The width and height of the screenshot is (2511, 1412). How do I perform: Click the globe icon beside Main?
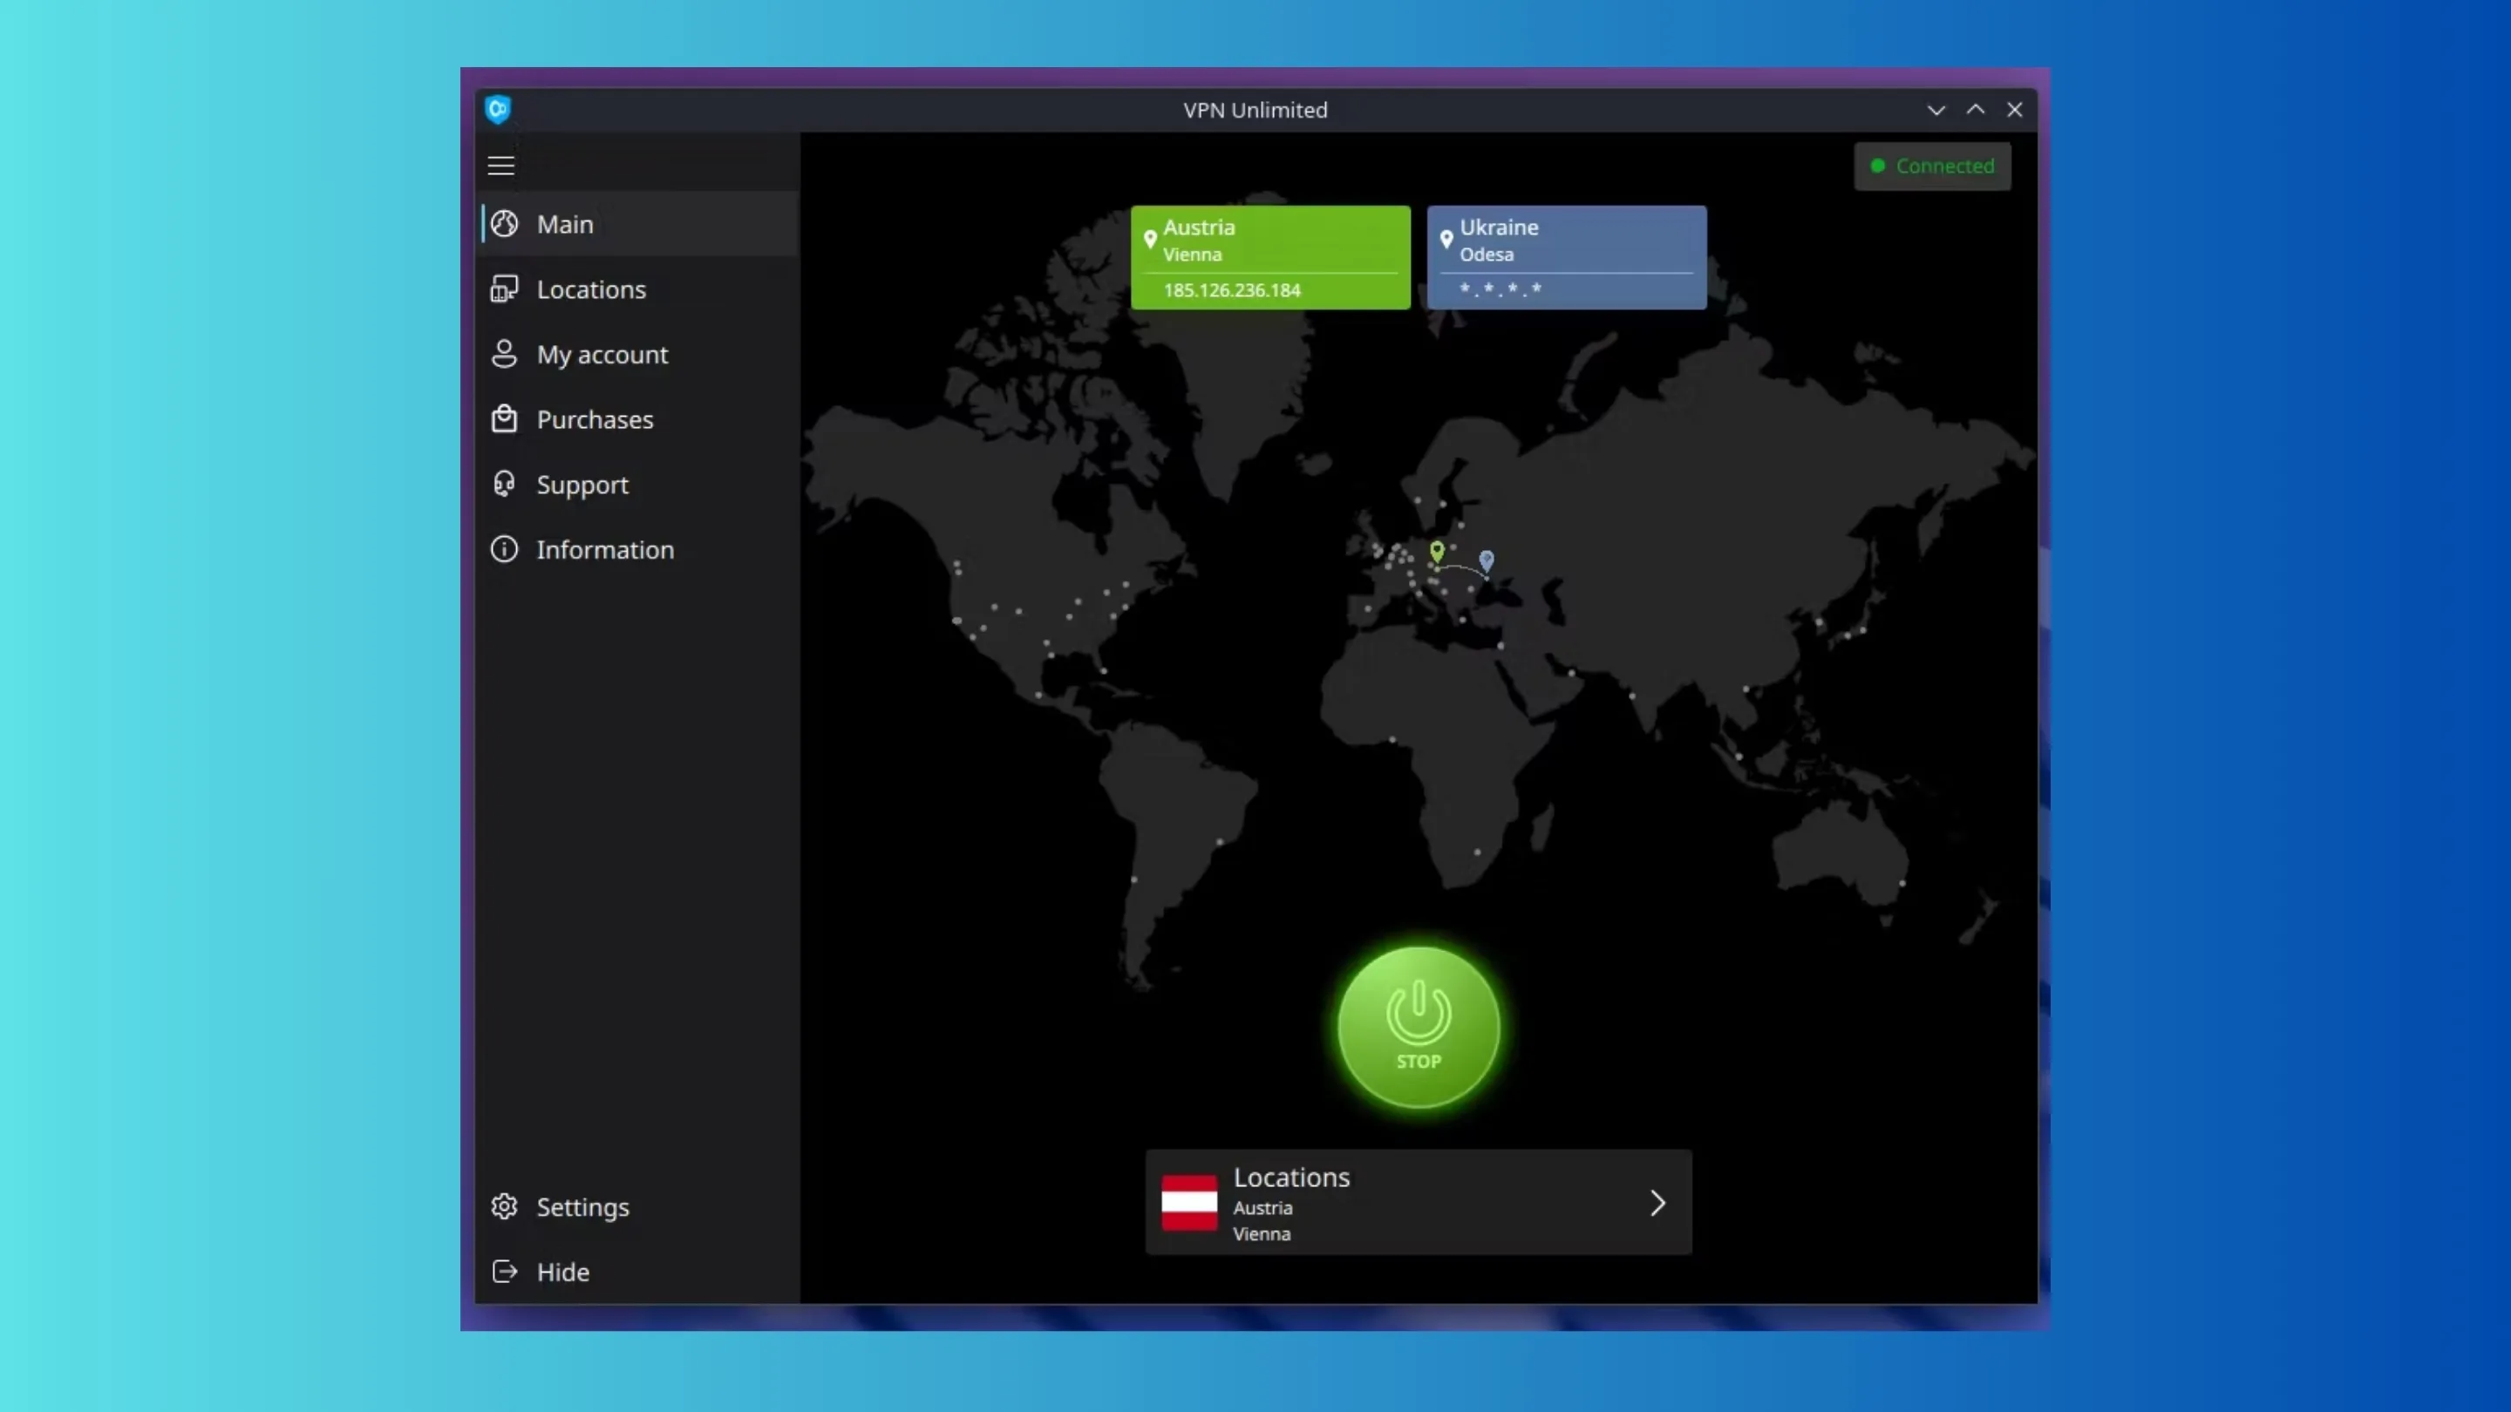click(504, 224)
